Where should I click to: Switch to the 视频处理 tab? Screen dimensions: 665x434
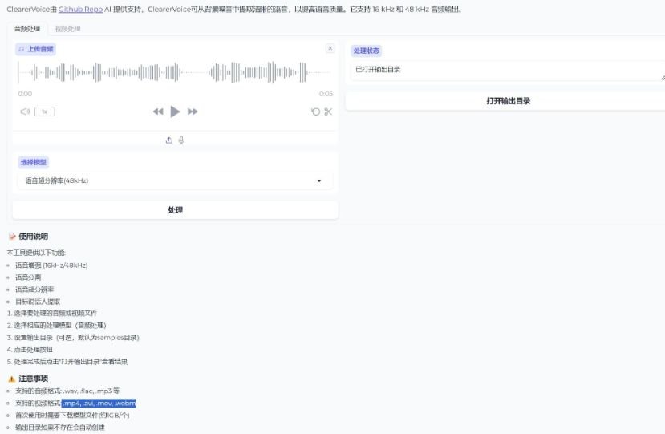tap(67, 28)
